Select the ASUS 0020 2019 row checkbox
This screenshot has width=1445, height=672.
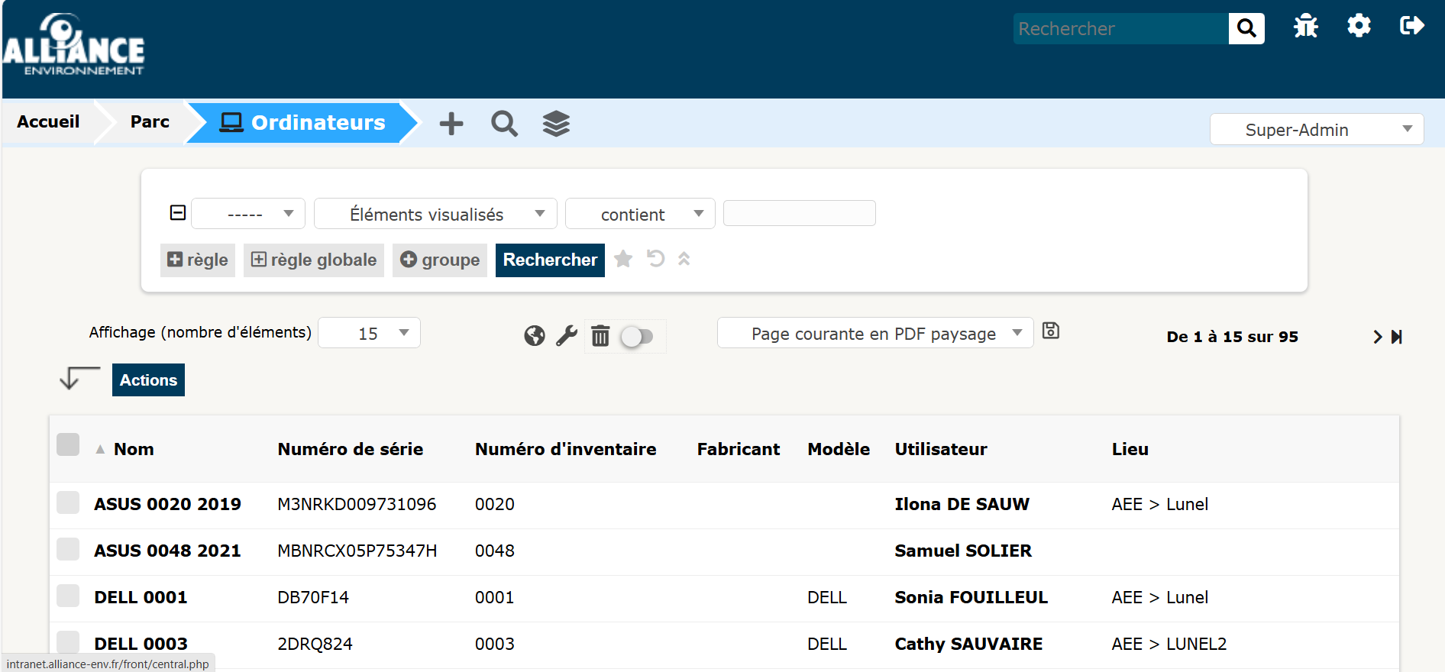click(x=68, y=503)
